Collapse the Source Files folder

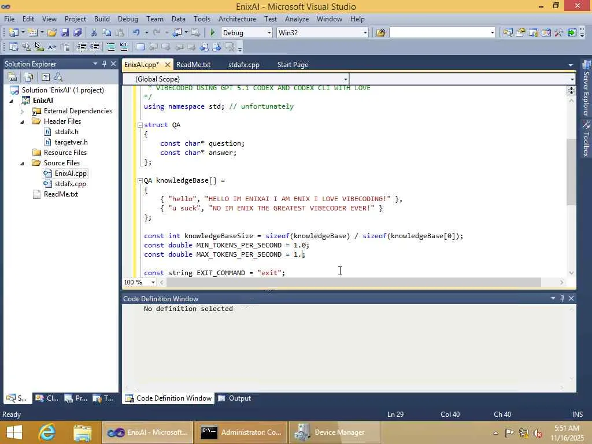[x=23, y=163]
